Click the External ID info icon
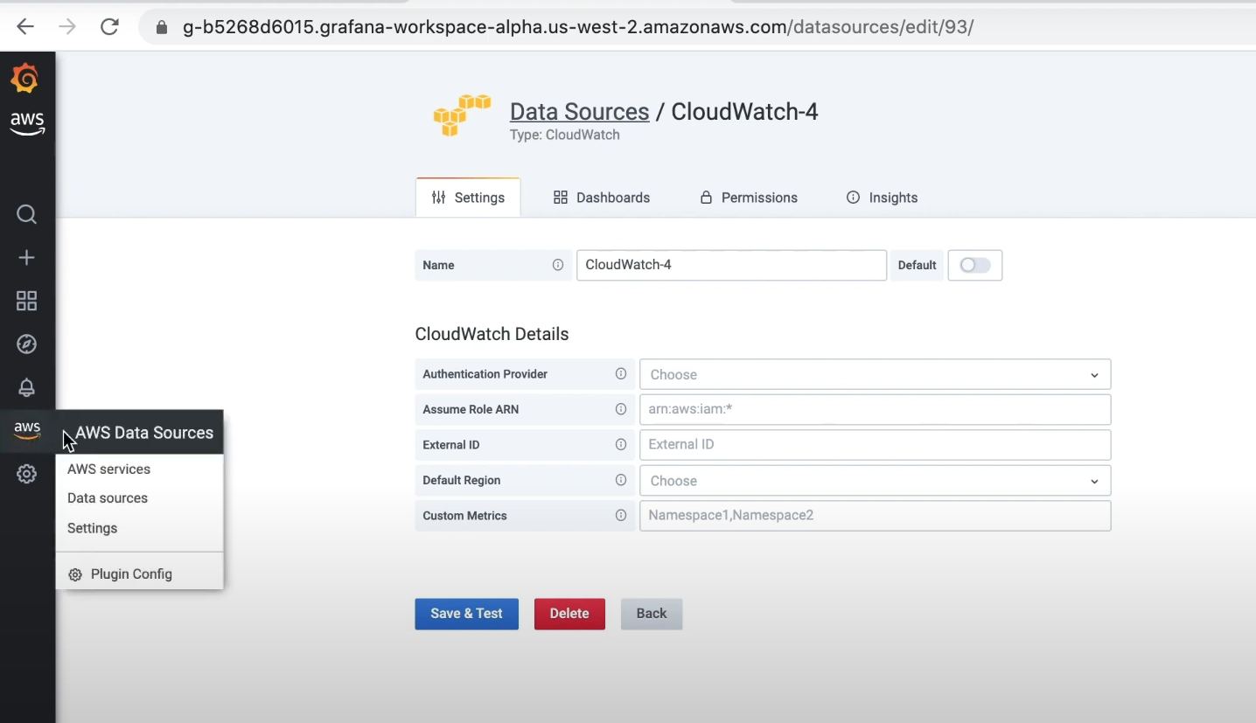The width and height of the screenshot is (1256, 723). point(621,445)
